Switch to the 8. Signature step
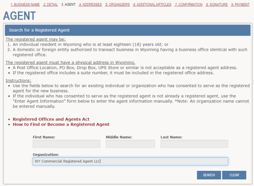The height and width of the screenshot is (186, 254). click(x=217, y=5)
